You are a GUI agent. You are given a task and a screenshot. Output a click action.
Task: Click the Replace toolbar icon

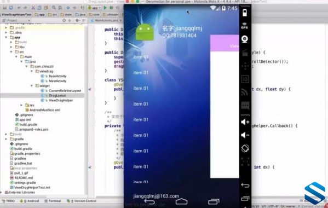point(60,8)
